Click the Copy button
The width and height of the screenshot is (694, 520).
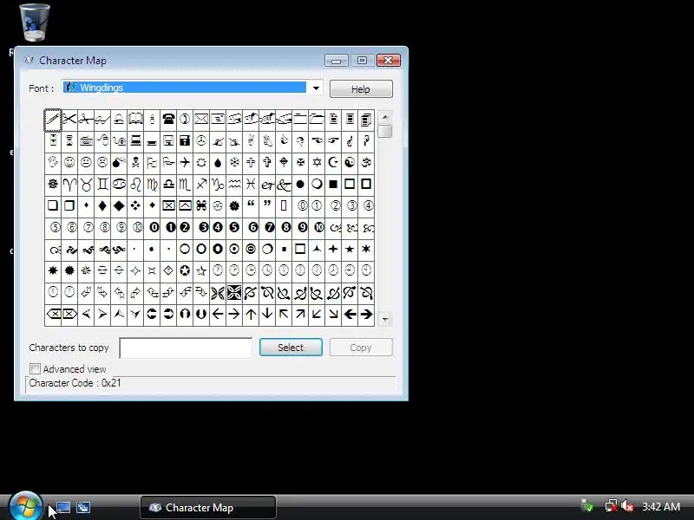click(361, 348)
